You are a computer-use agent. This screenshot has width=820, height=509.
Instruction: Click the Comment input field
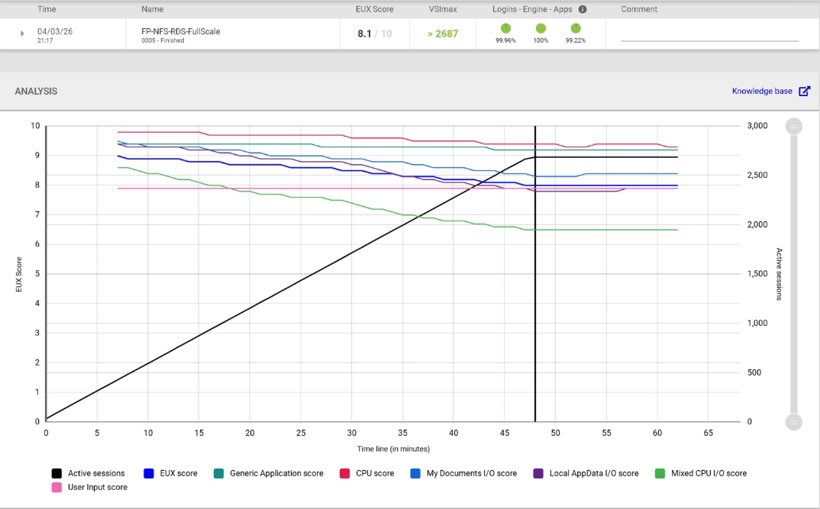click(x=709, y=34)
